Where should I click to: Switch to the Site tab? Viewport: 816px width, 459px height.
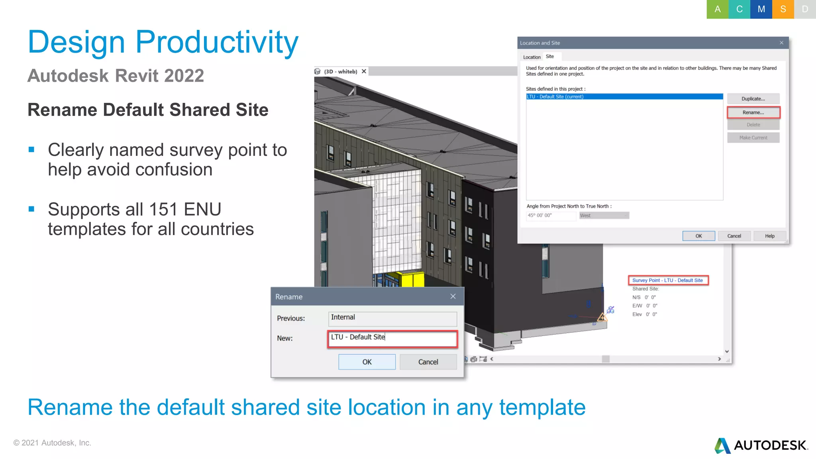tap(550, 57)
